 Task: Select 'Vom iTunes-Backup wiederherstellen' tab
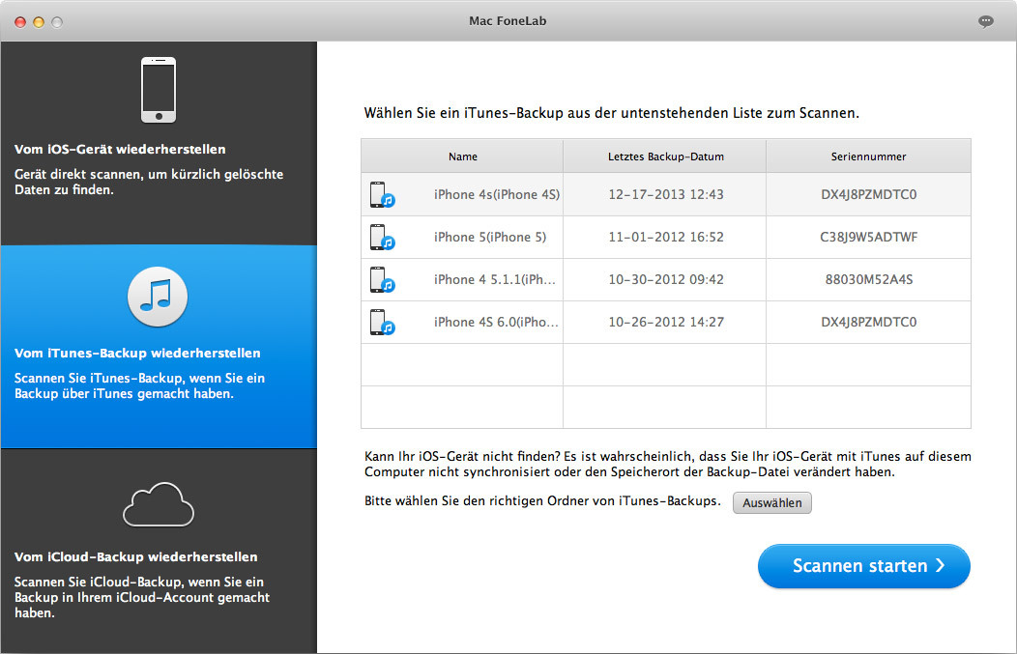point(159,347)
